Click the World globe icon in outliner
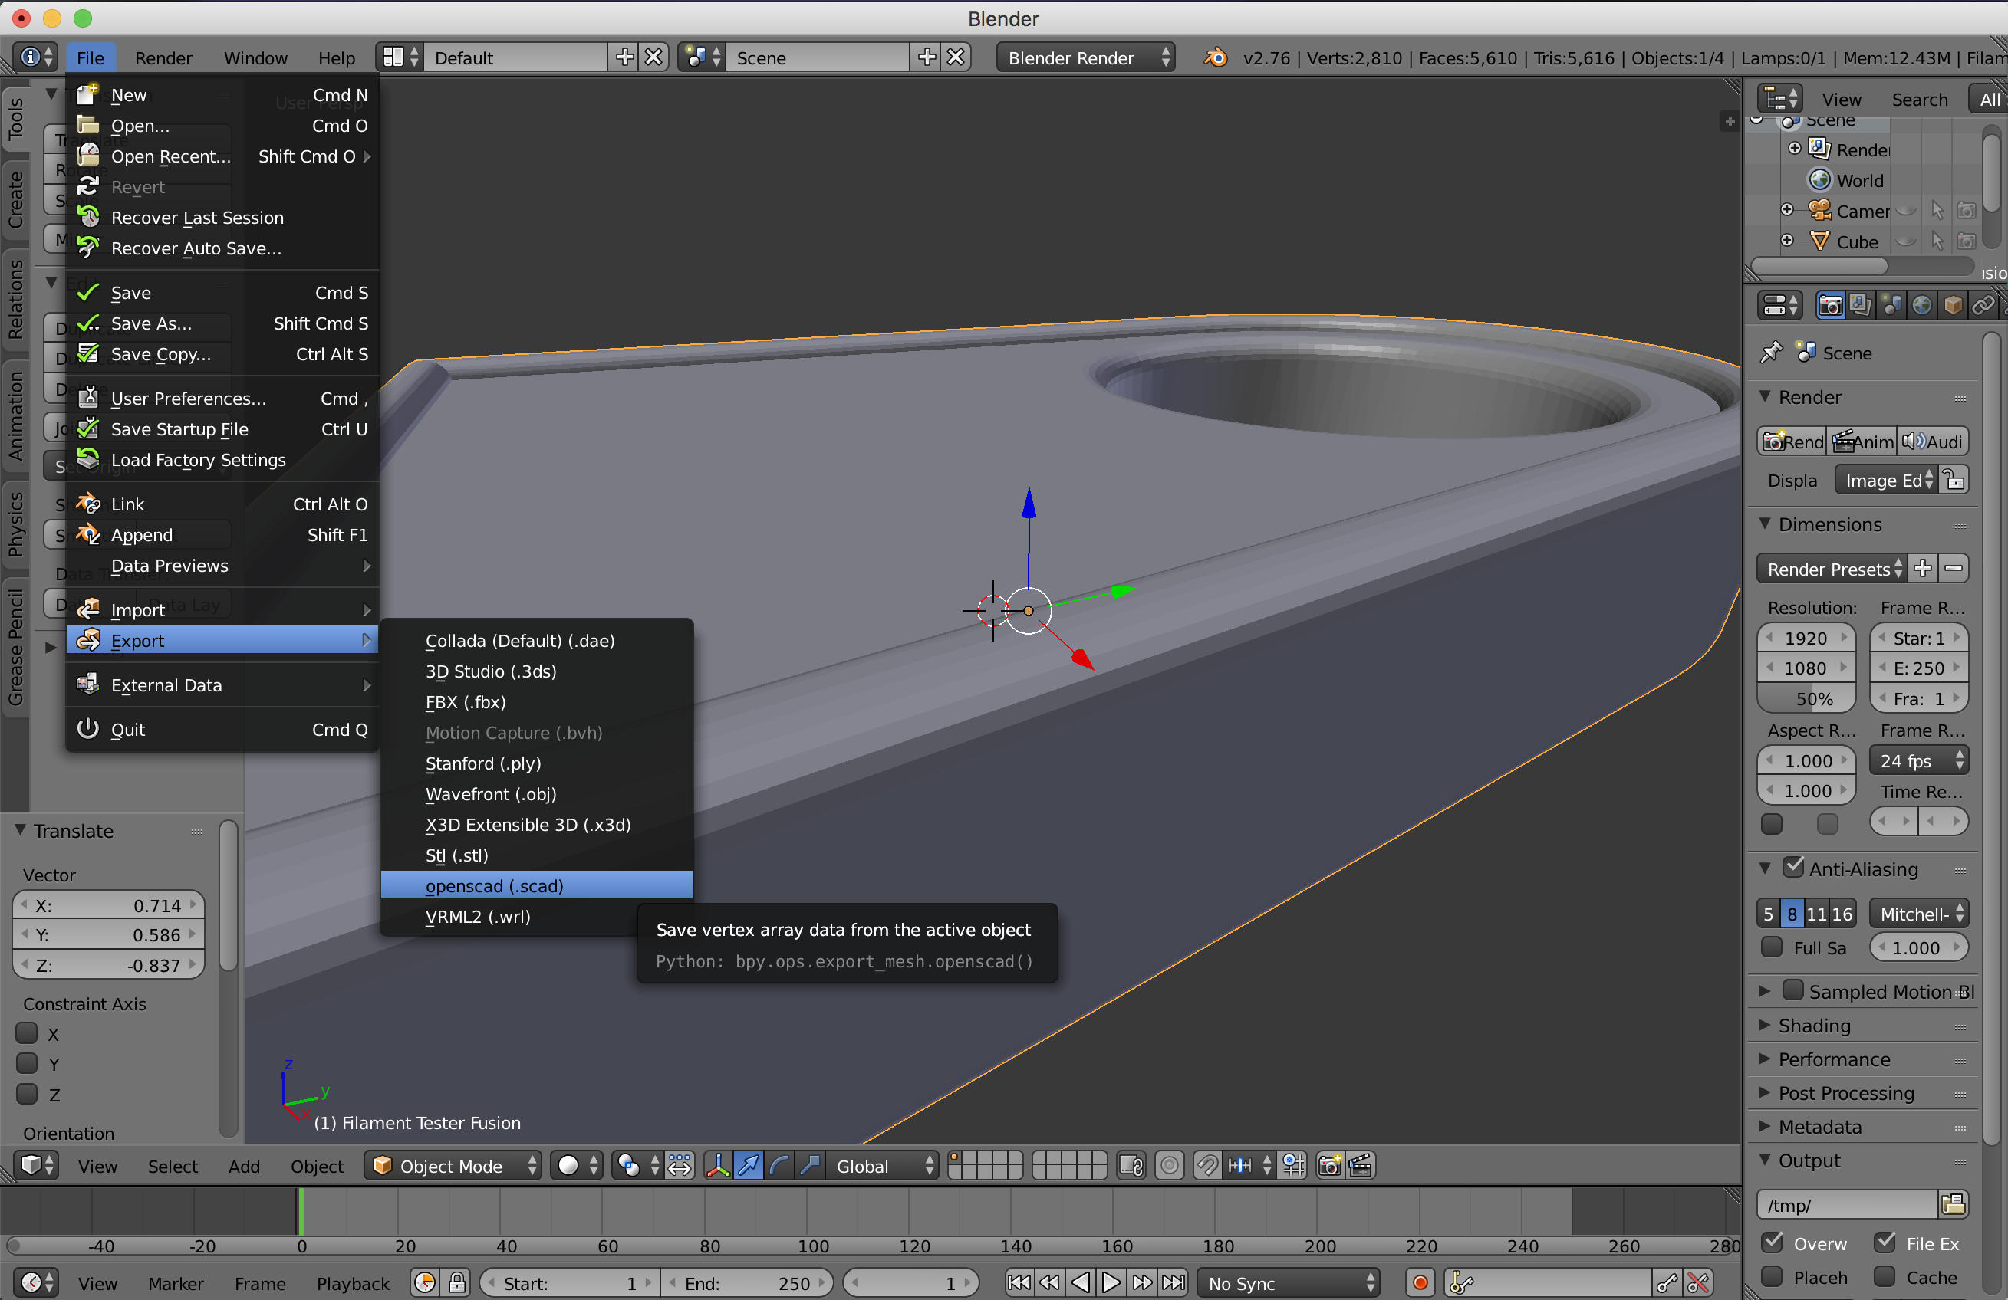 pyautogui.click(x=1820, y=179)
